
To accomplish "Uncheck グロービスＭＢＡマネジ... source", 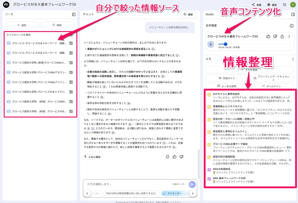I will click(71, 92).
